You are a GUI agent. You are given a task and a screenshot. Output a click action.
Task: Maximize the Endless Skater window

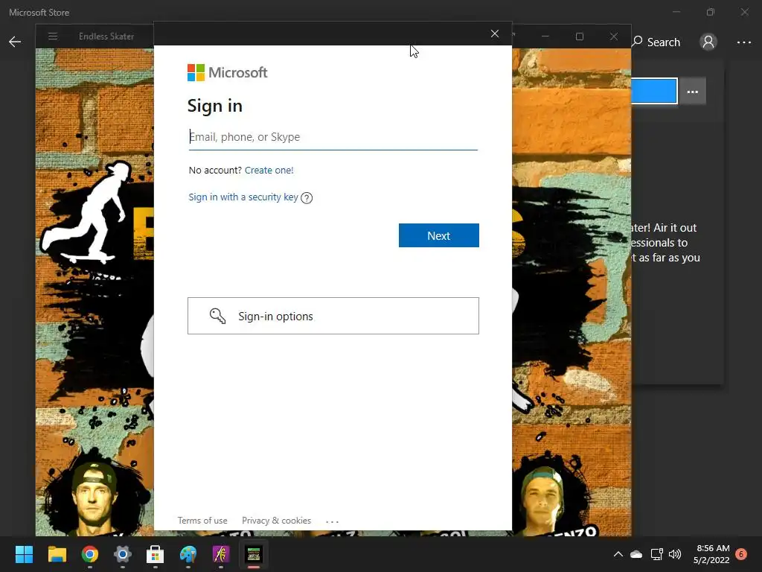(x=579, y=36)
